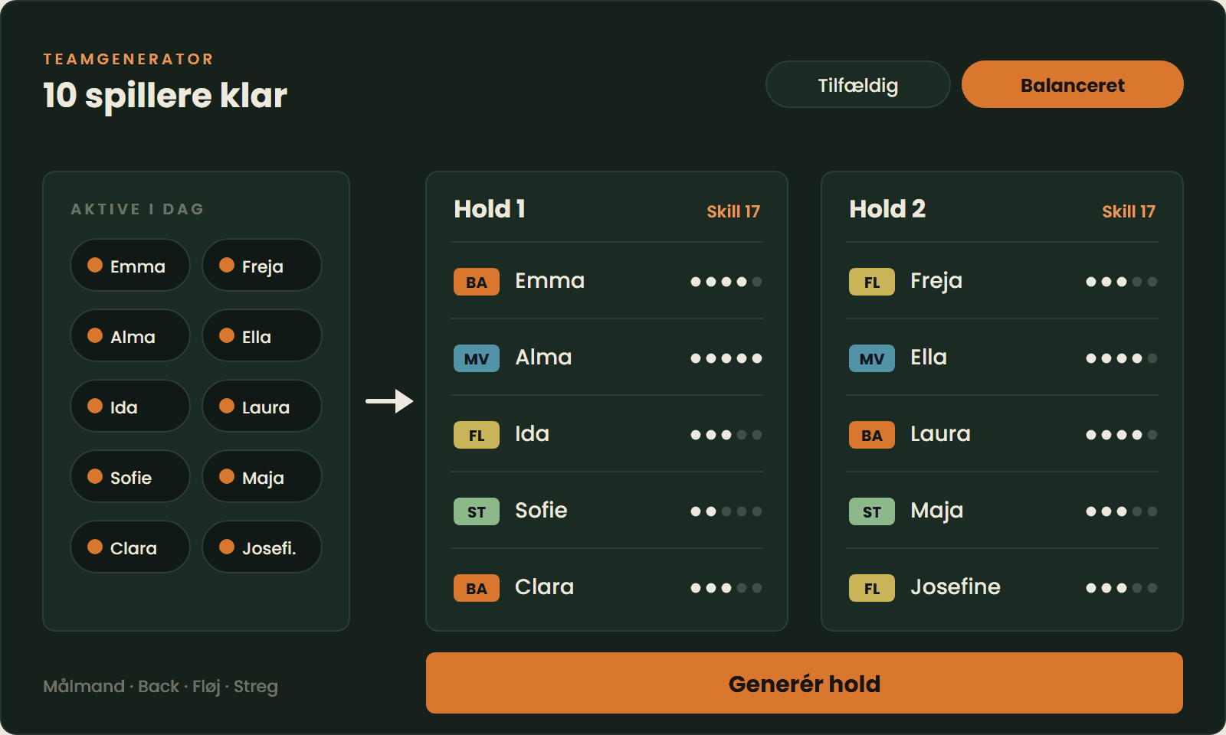Click Maja's skill rating dots
Screen dimensions: 1226x735
coord(1122,511)
